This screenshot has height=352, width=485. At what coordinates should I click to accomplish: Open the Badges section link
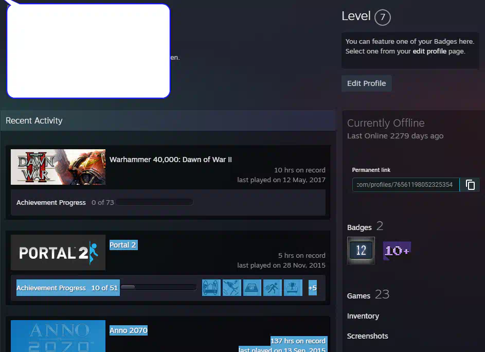point(359,227)
